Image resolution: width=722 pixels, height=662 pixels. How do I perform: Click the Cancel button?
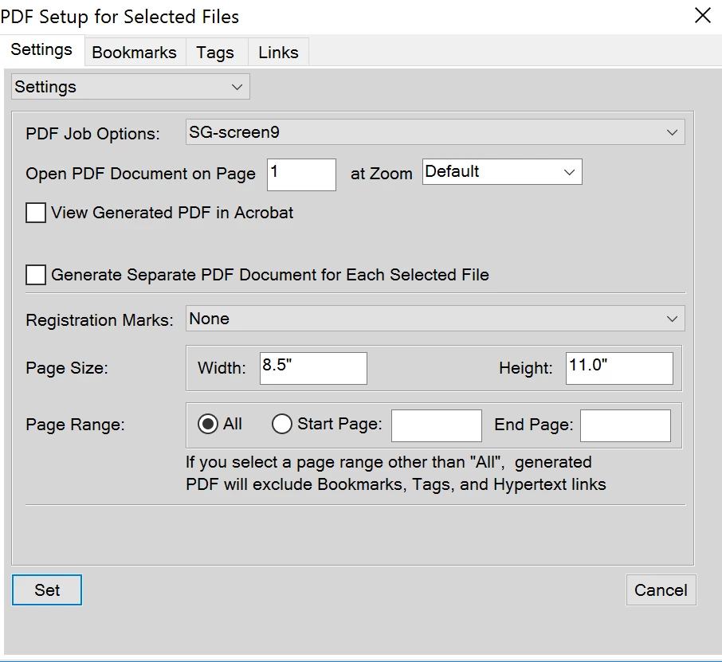(661, 590)
